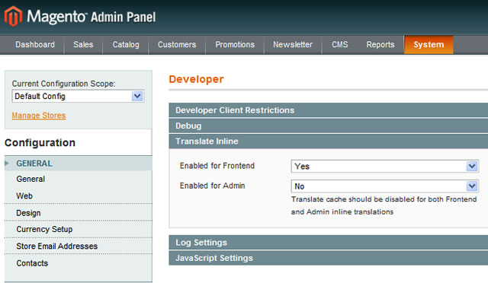Select Contacts in configuration sidebar
The width and height of the screenshot is (488, 283).
pos(32,263)
